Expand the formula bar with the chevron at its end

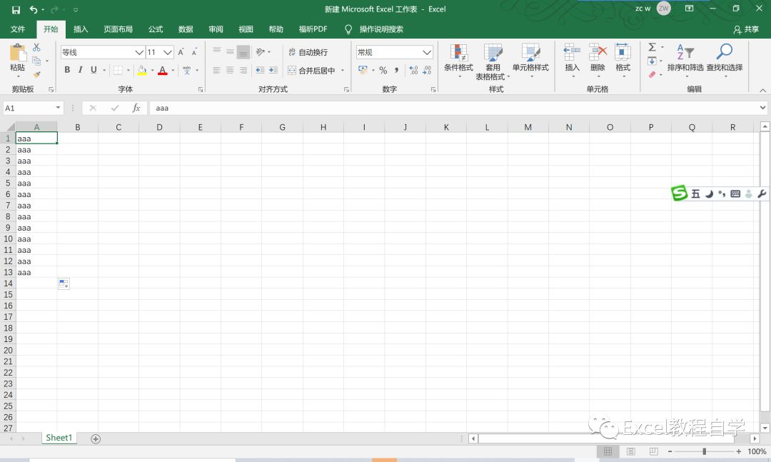[762, 108]
